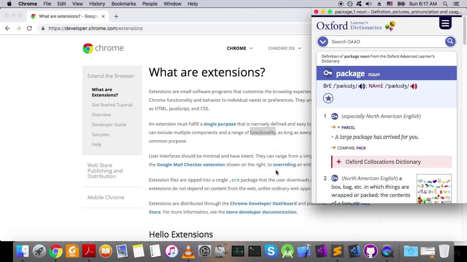This screenshot has height=262, width=467.
Task: Open Skype from the dock
Action: (271, 251)
